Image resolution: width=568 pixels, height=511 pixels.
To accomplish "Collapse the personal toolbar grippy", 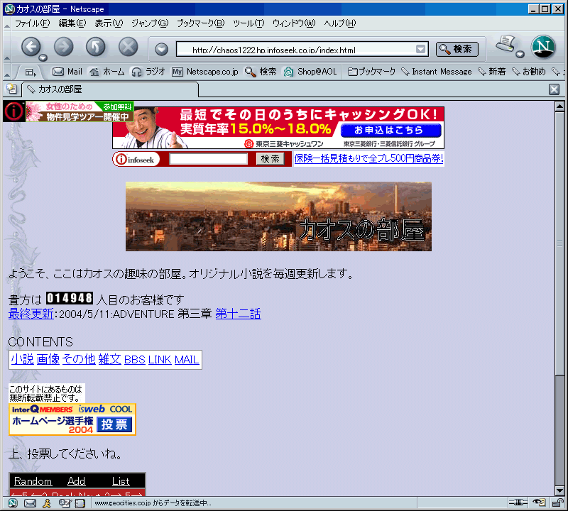I will [7, 72].
